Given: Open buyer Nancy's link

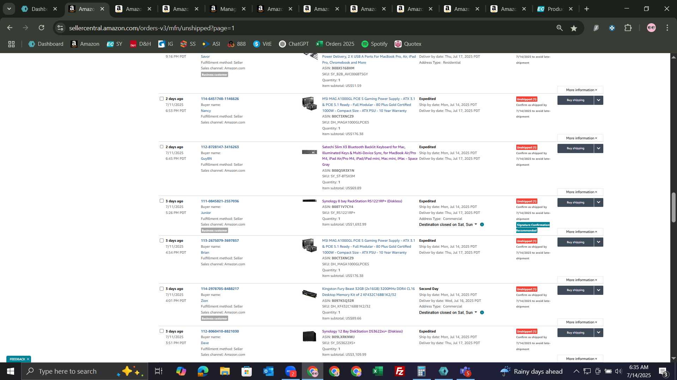Looking at the screenshot, I should [206, 111].
